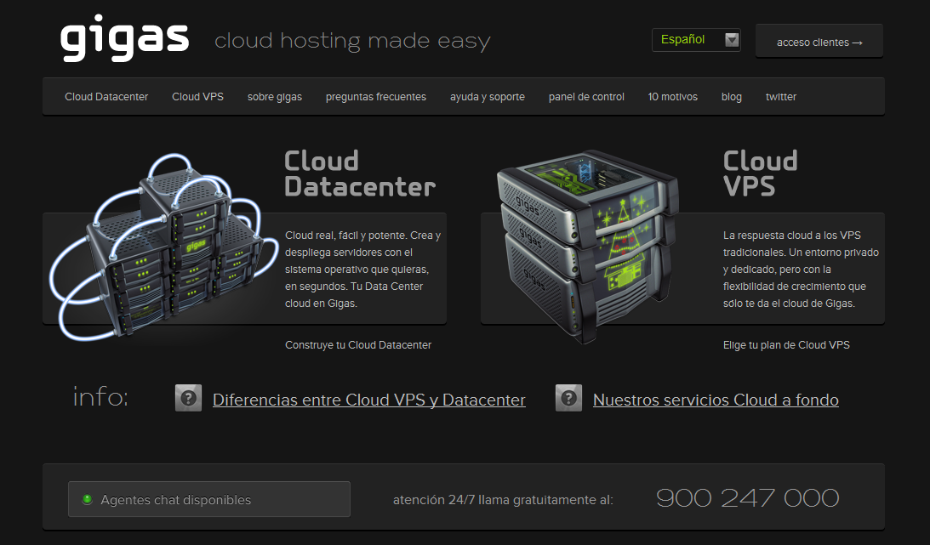Click the cloud hosting made easy tagline
This screenshot has width=930, height=545.
pos(352,42)
